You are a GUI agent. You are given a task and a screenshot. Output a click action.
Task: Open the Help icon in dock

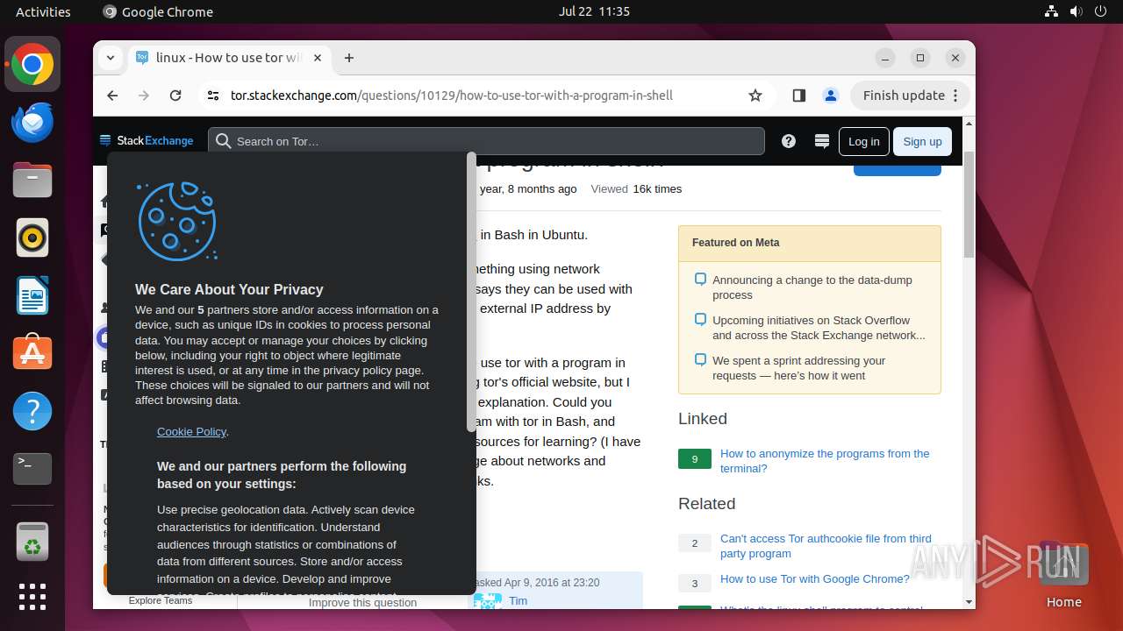click(x=32, y=411)
